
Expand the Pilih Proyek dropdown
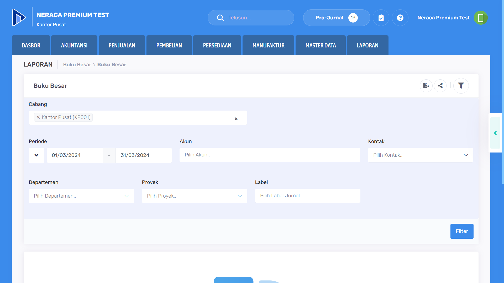195,196
